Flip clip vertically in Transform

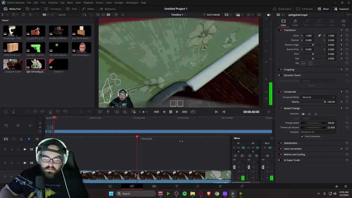pos(310,63)
